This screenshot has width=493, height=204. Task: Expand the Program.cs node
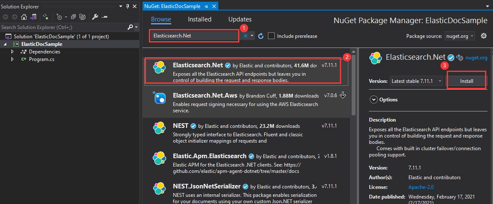pyautogui.click(x=12, y=59)
